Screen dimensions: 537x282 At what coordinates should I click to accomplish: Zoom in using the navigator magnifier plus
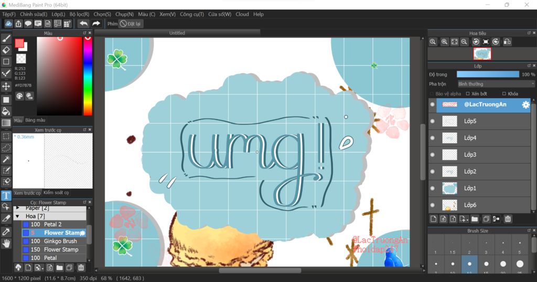[444, 42]
